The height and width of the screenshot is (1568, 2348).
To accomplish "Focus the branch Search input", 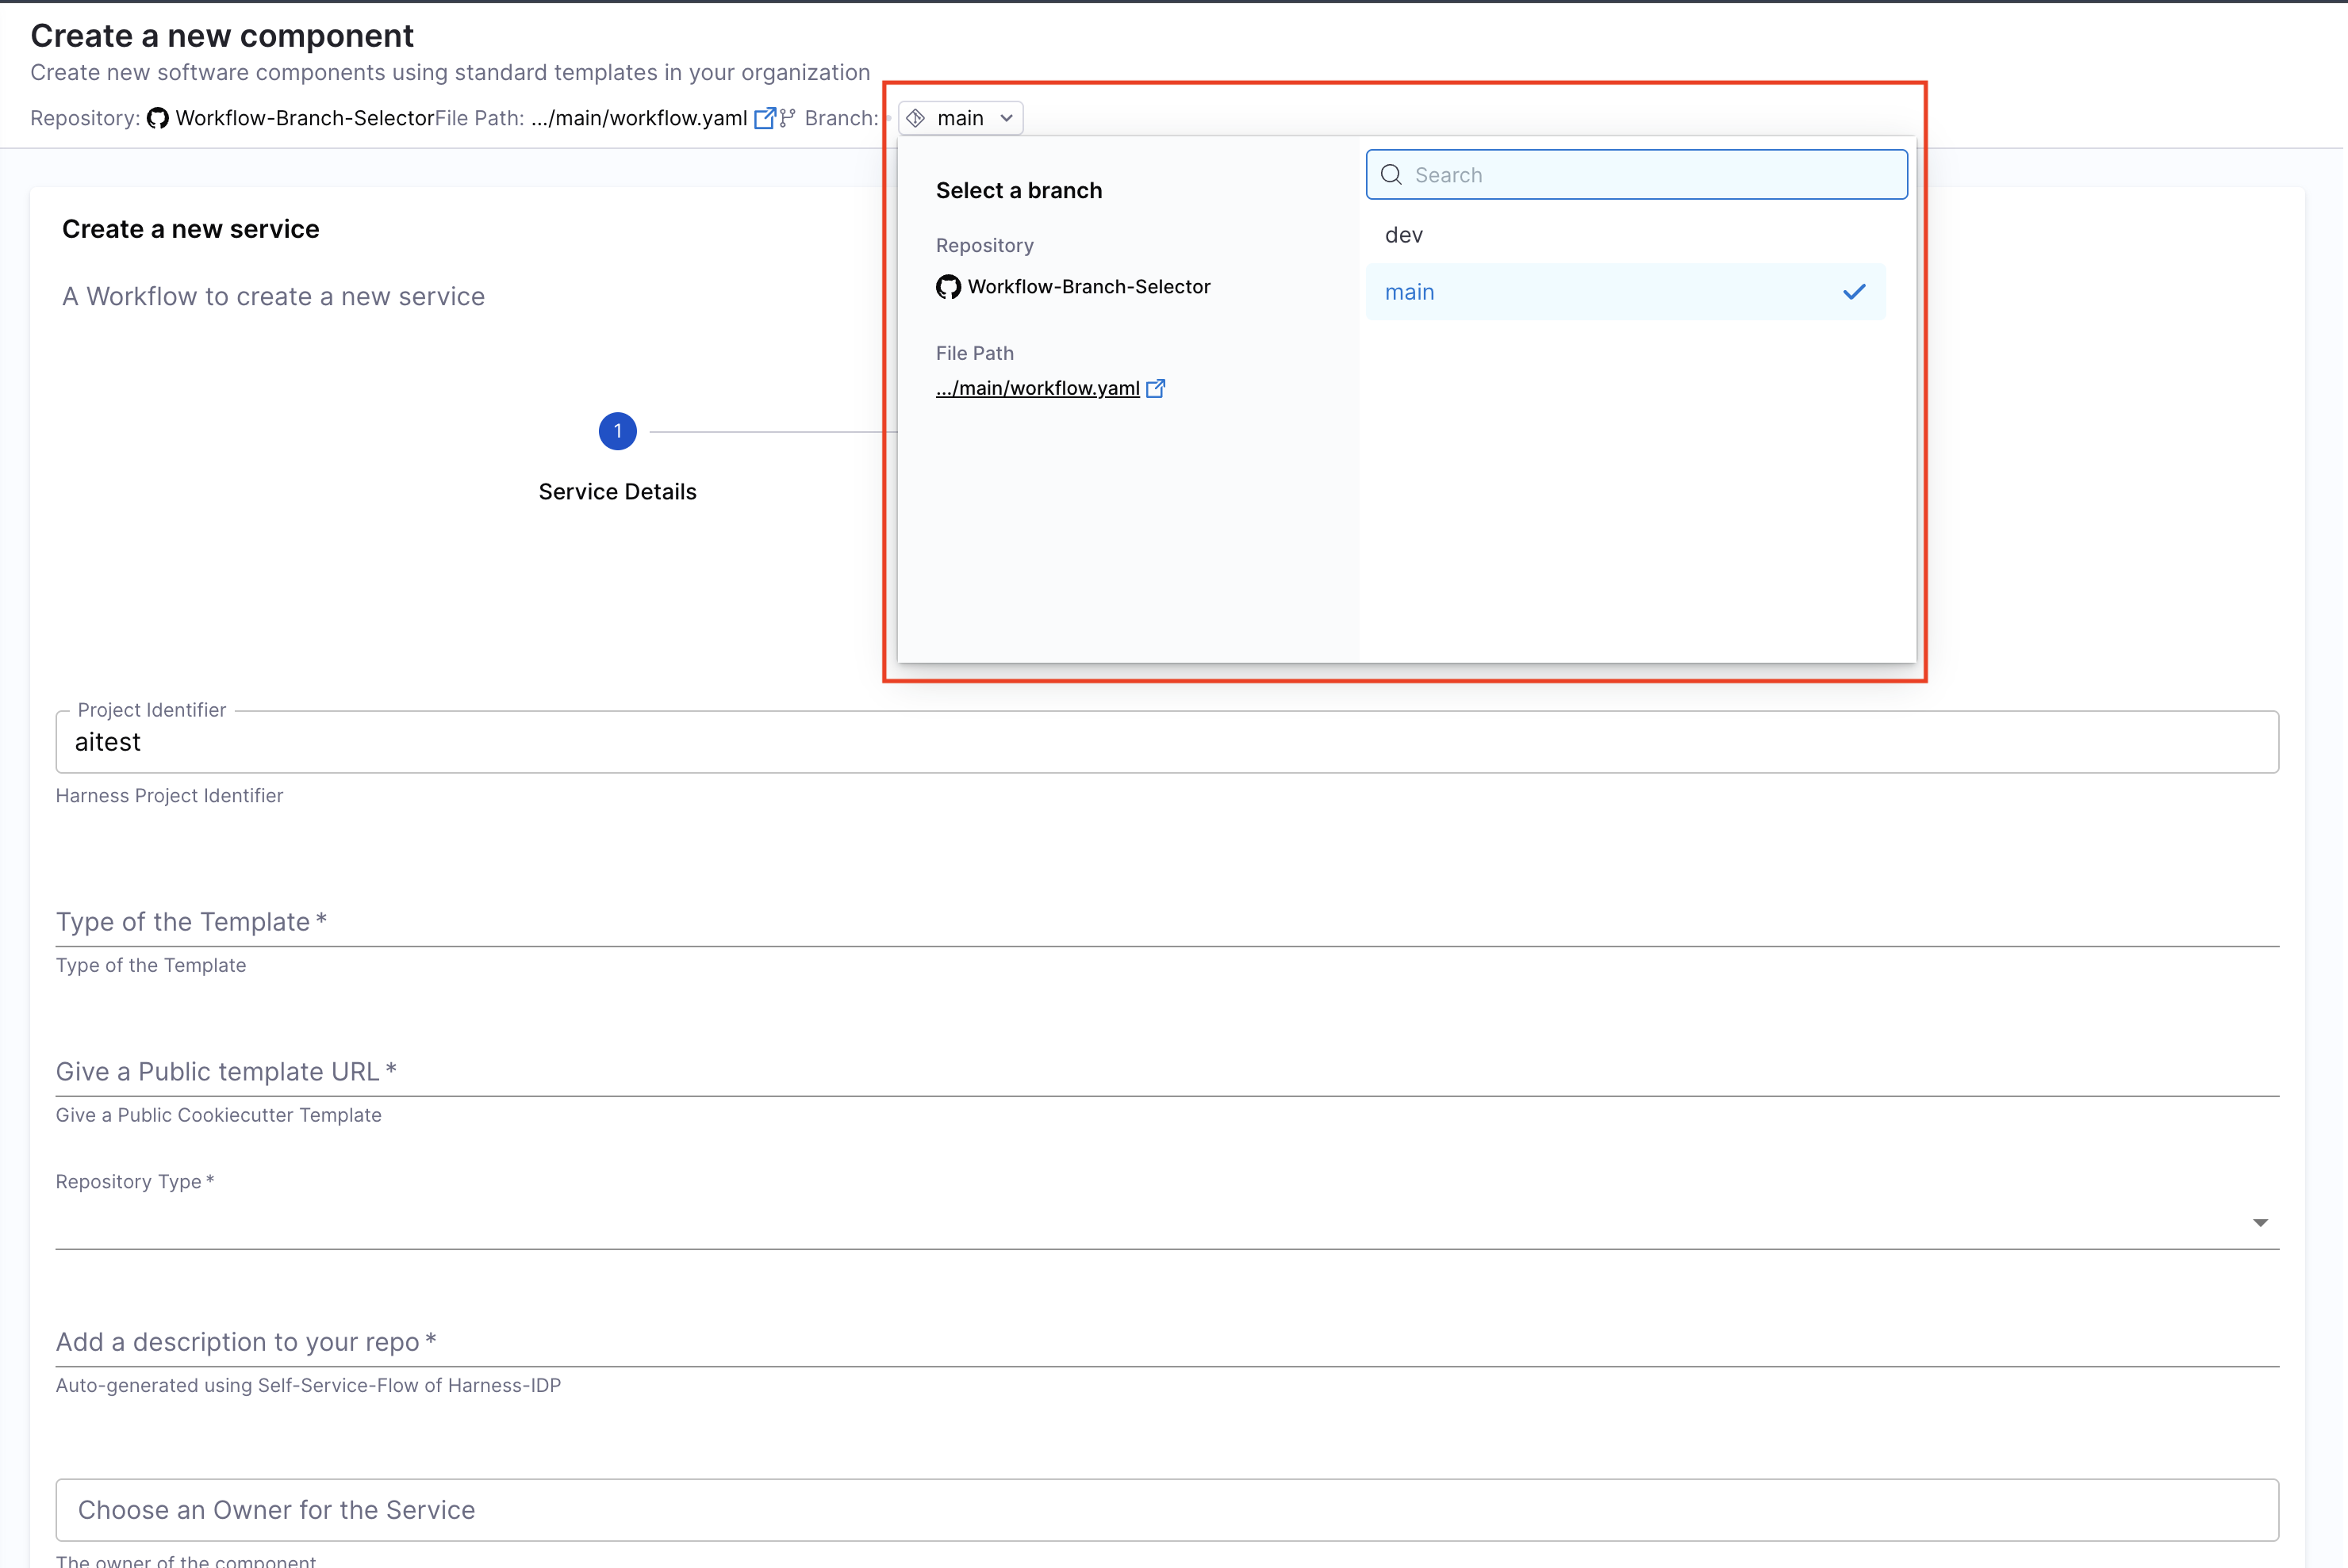I will (1651, 175).
